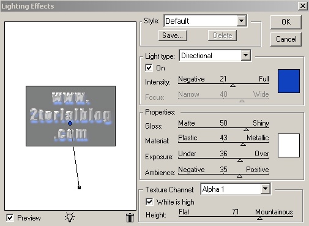Click the Gloss slider handle
Viewport: 309px width, 226px height.
(246, 129)
